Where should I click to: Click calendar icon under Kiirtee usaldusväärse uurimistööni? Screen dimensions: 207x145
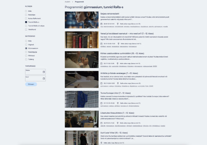tap(101, 64)
